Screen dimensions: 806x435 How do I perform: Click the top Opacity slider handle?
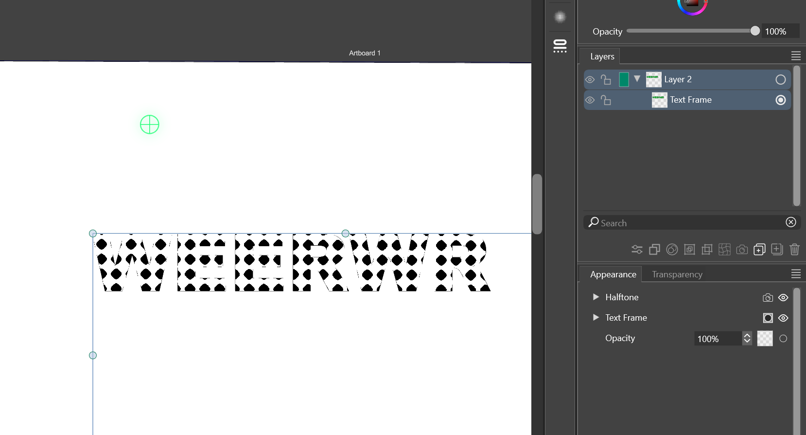(755, 31)
